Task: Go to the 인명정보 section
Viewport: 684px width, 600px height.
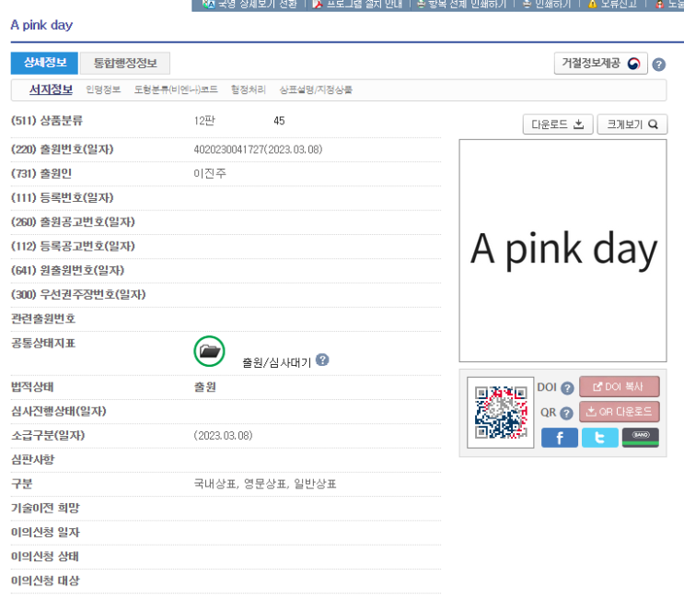Action: (x=103, y=89)
